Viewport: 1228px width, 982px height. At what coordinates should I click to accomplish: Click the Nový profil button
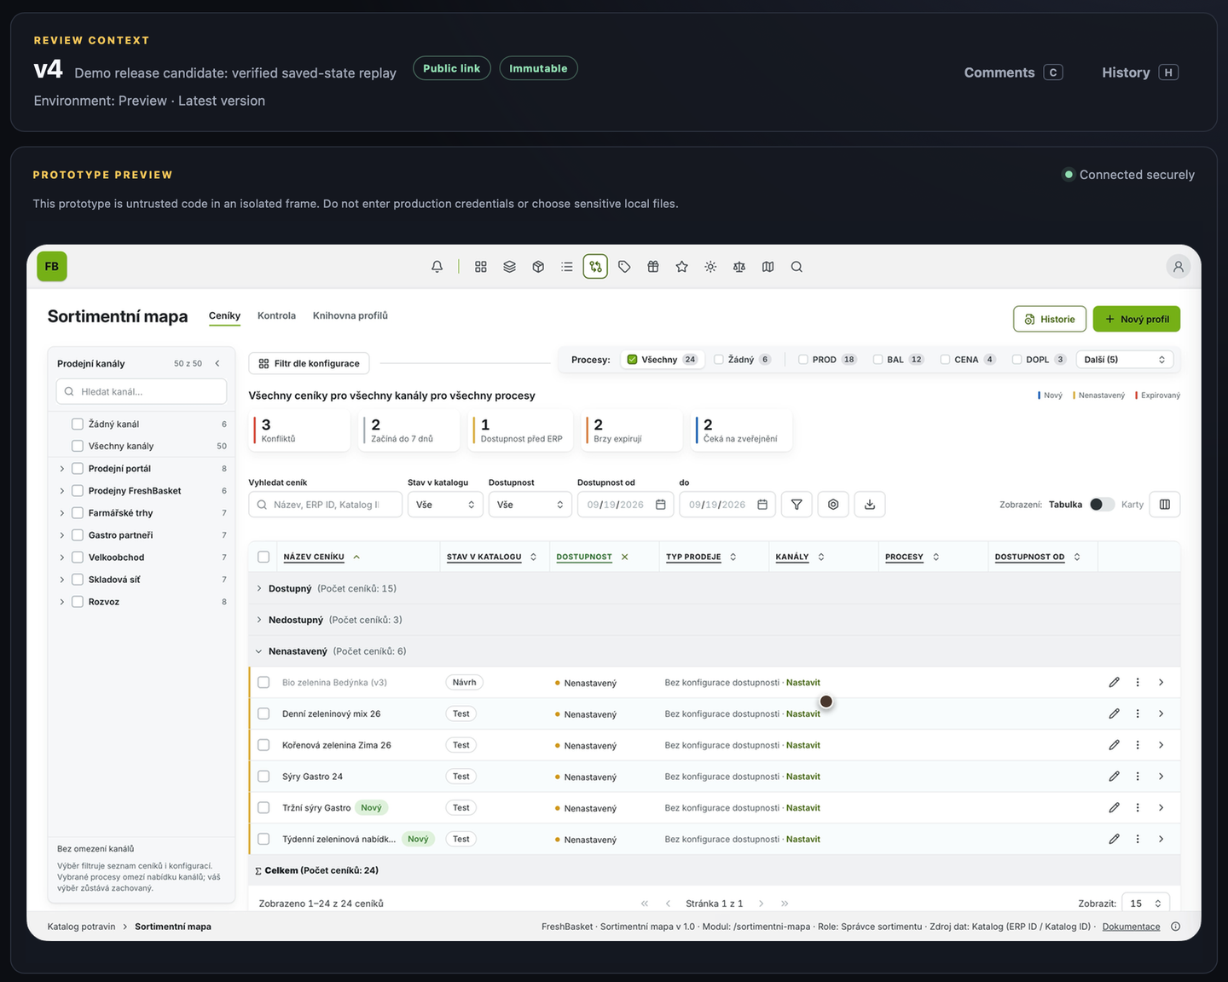[x=1137, y=319]
